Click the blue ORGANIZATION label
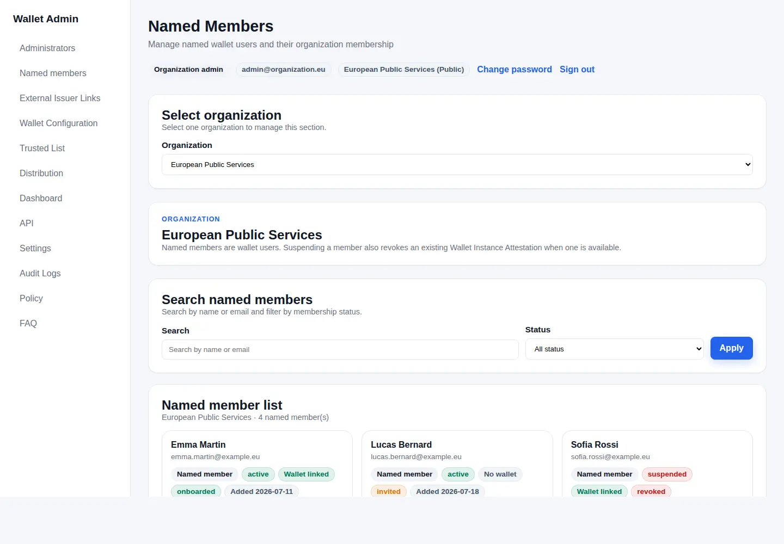Screen dimensions: 784x544 pyautogui.click(x=191, y=219)
